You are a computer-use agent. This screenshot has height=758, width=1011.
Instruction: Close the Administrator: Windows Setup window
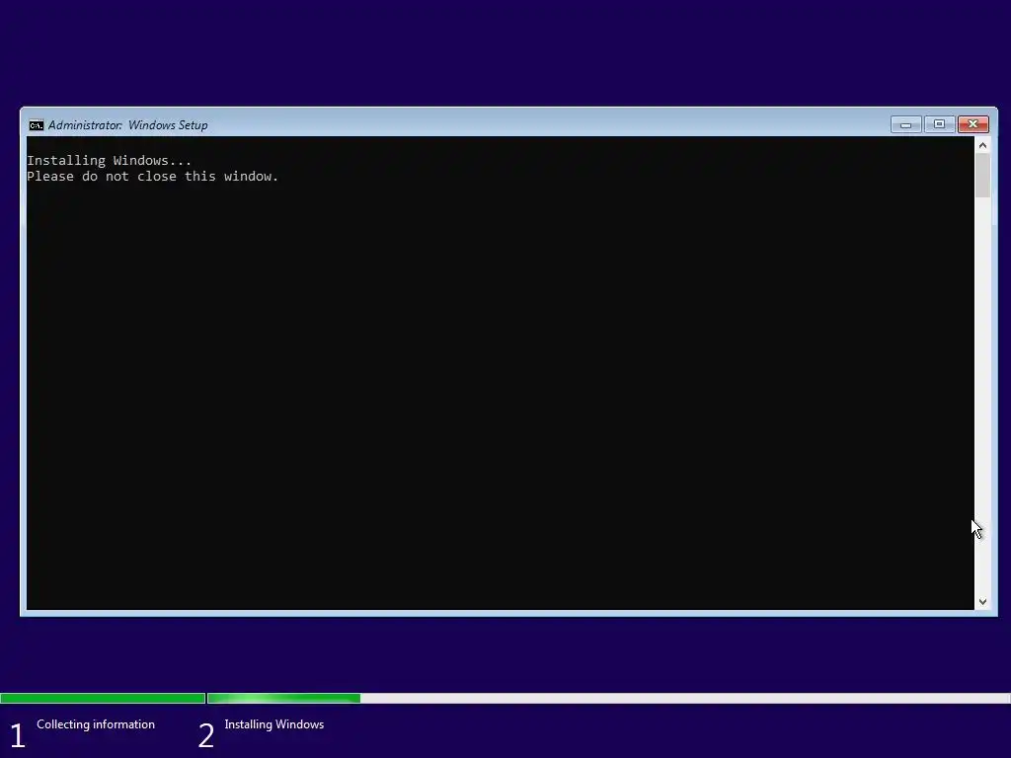click(x=972, y=124)
